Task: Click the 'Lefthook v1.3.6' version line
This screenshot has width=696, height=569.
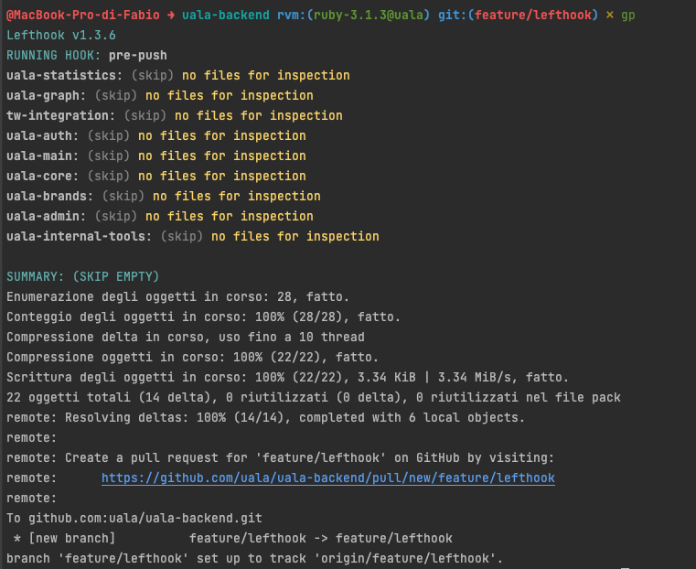Action: 61,35
